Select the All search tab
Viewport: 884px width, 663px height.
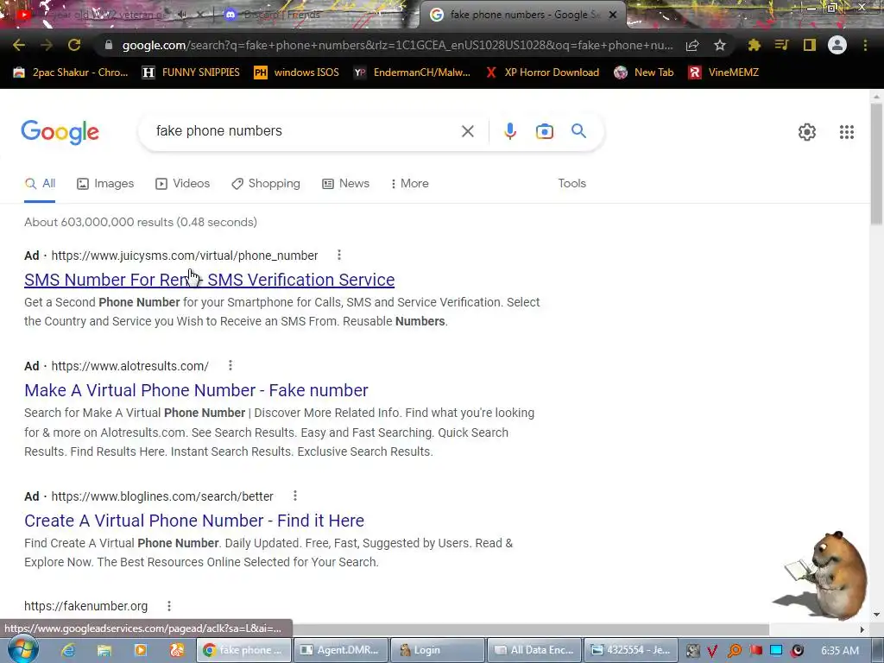pos(40,184)
